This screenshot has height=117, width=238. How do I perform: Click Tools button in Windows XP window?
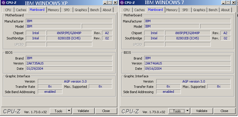[58, 111]
